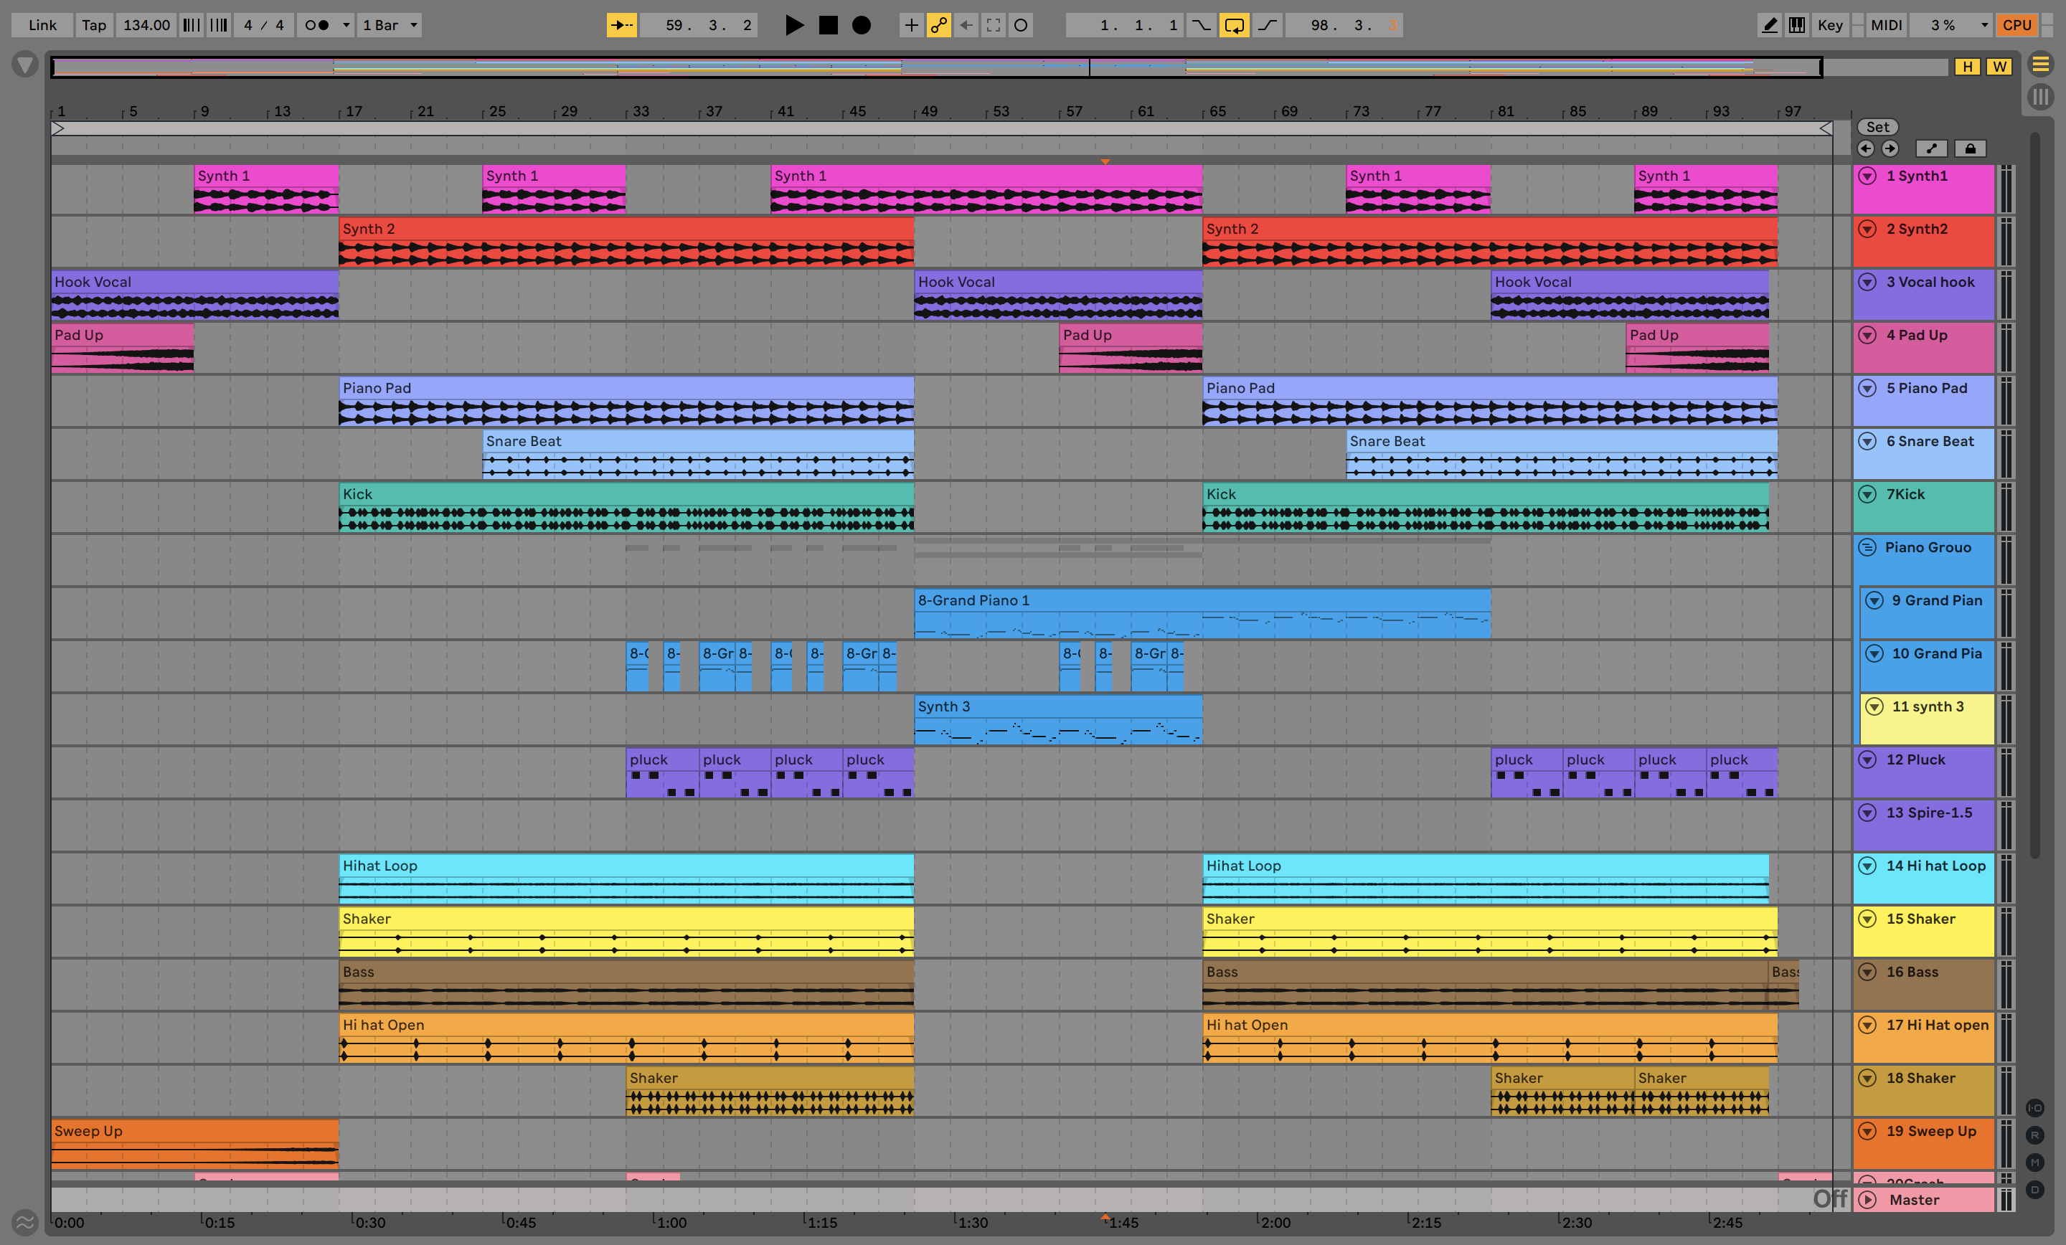Toggle the metronome button
This screenshot has height=1245, width=2066.
317,25
